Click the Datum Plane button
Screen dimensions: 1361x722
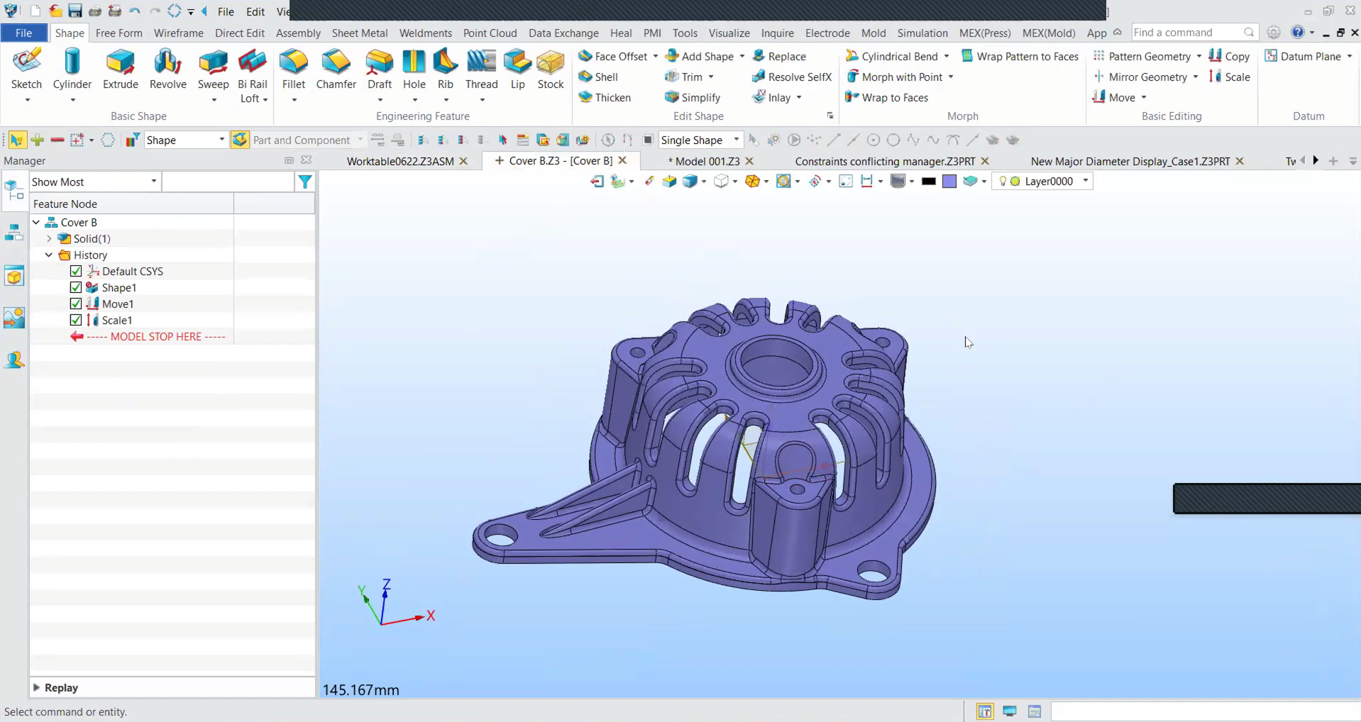(x=1309, y=56)
